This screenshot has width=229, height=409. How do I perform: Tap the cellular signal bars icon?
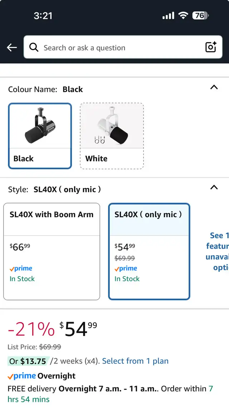(168, 16)
